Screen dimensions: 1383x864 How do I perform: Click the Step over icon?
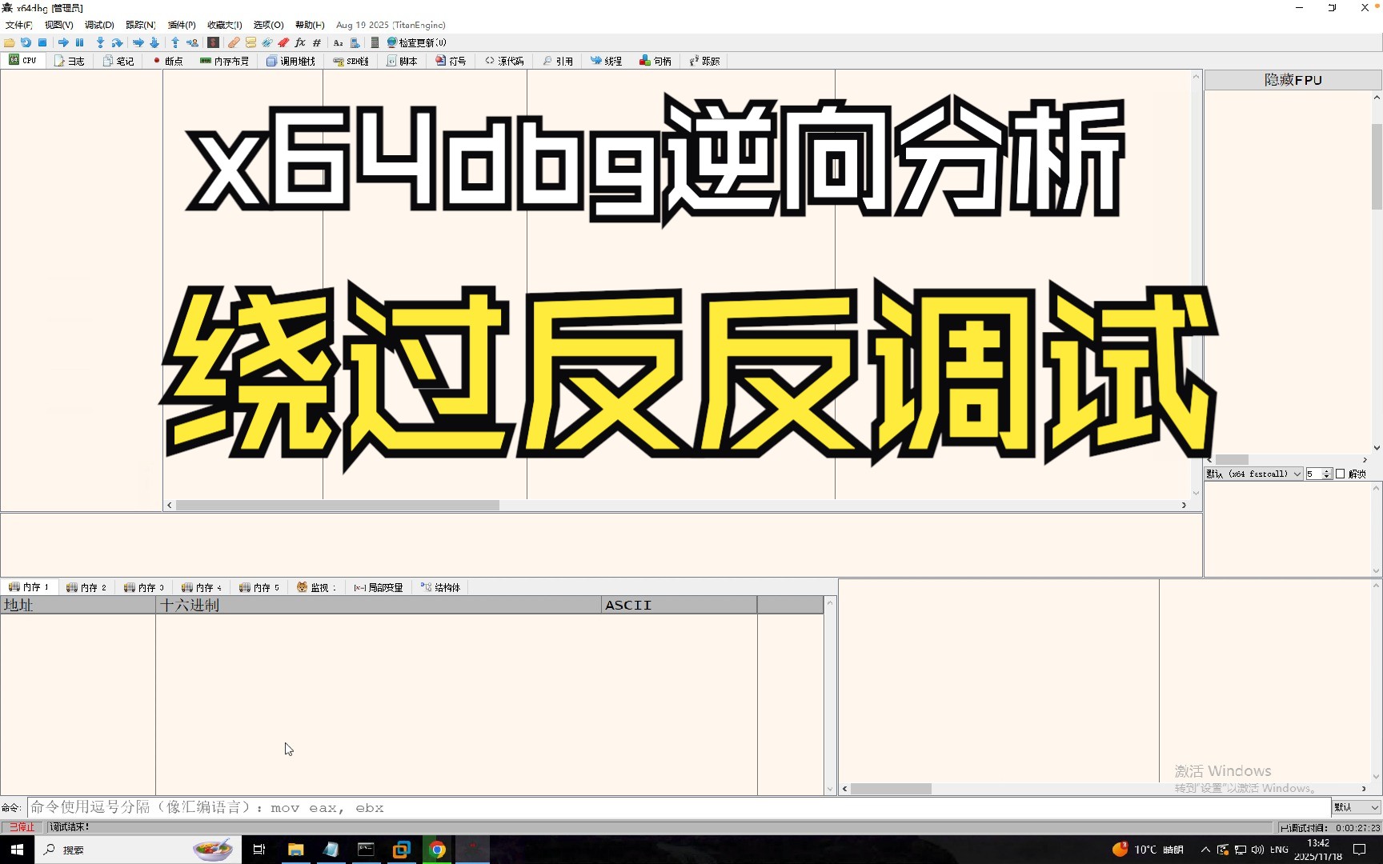pos(117,42)
